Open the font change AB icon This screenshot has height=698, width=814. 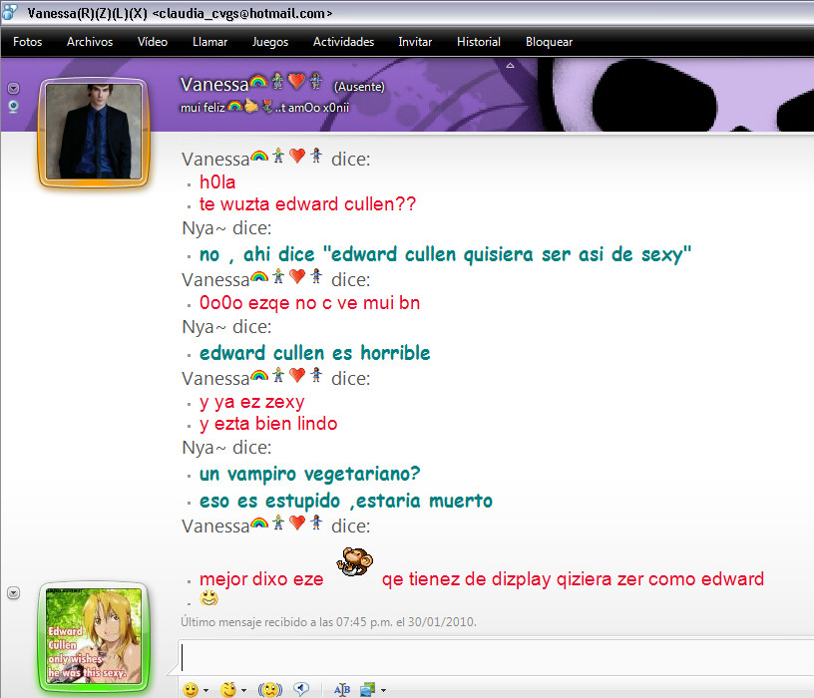pyautogui.click(x=342, y=690)
